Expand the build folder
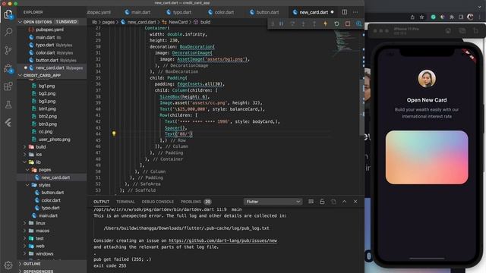This screenshot has width=486, height=273. [40, 146]
